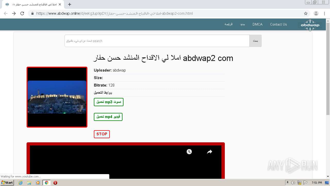The width and height of the screenshot is (330, 186).
Task: Go forward with the browser forward arrow
Action: pyautogui.click(x=14, y=13)
